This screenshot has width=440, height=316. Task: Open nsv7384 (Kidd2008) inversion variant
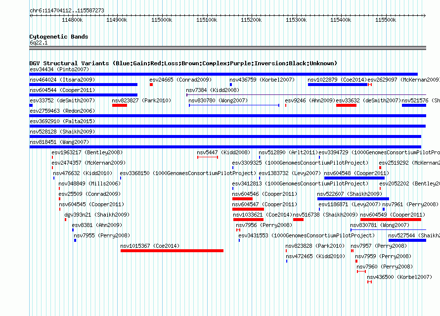pos(306,95)
